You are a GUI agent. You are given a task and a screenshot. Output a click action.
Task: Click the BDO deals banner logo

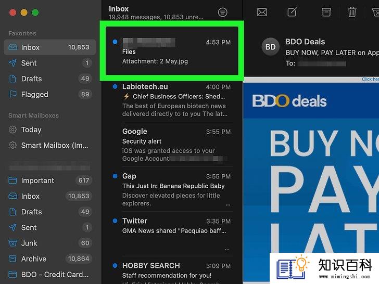[289, 101]
